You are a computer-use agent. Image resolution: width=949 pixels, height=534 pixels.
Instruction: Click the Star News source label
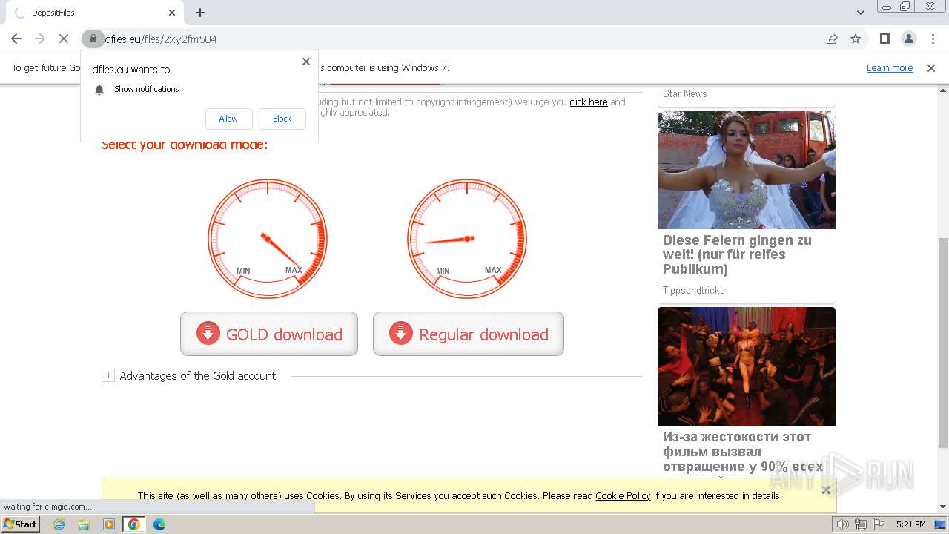[x=685, y=94]
